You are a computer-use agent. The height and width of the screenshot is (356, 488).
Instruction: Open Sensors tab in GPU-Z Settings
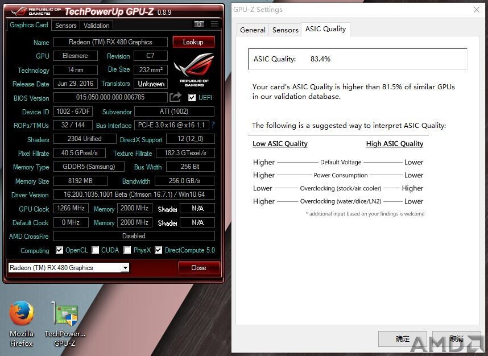point(286,30)
